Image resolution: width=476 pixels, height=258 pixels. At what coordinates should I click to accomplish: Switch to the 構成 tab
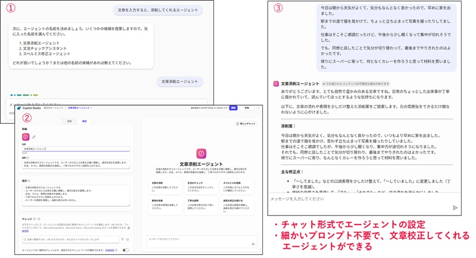(x=84, y=121)
